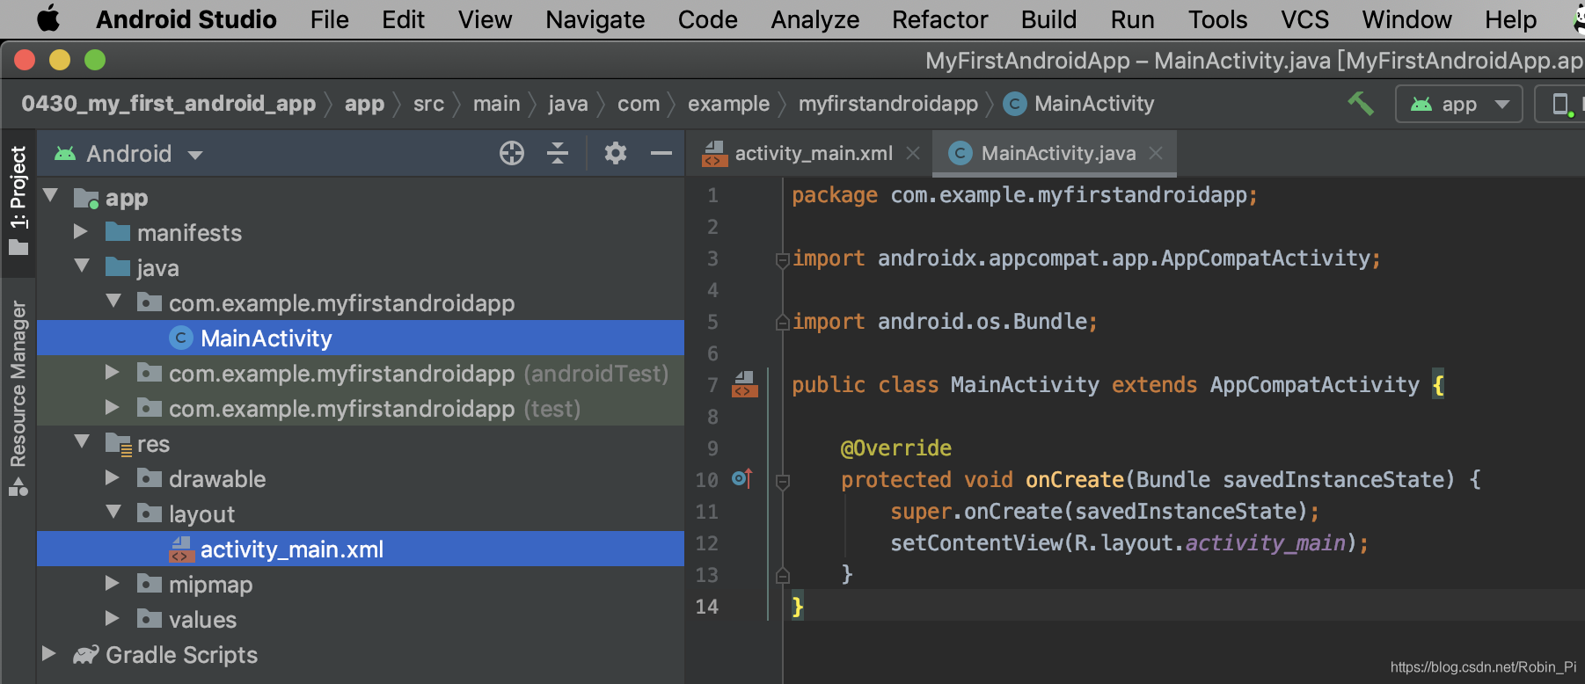Select the manifests folder row
Screen dimensions: 1585x684
point(361,232)
